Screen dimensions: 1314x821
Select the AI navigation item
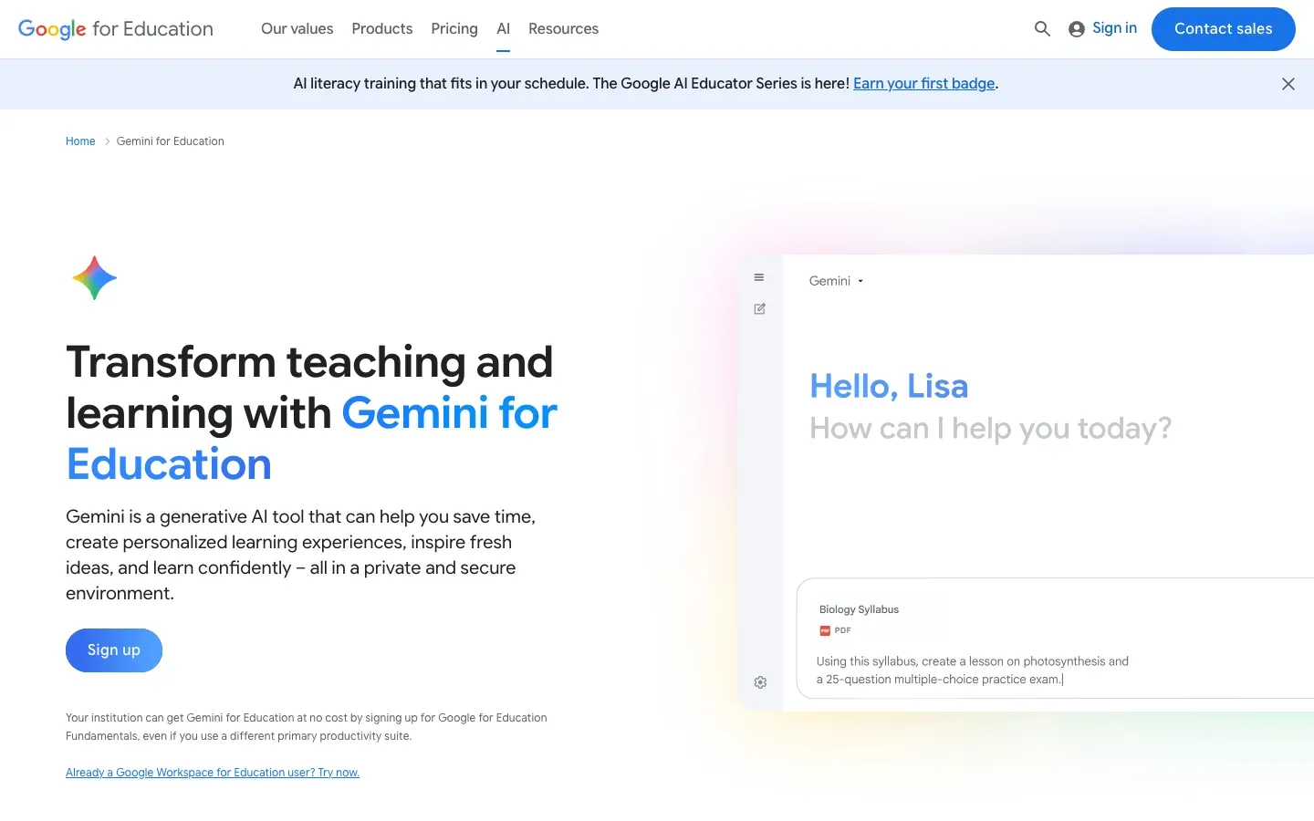503,29
